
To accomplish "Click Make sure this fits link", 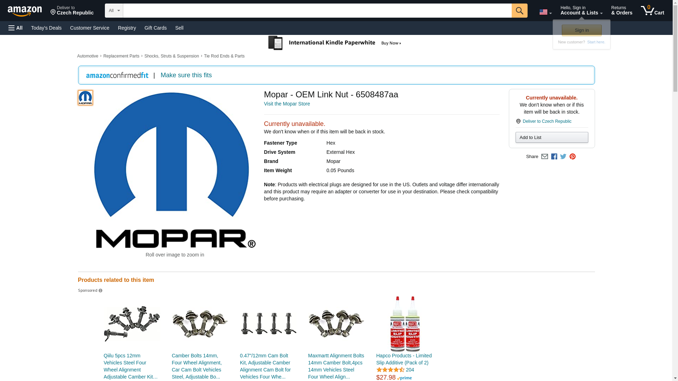I will point(186,75).
